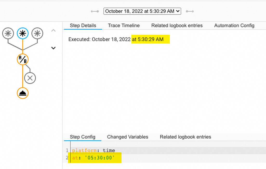Screen dimensions: 266x169
Task: Select the first gray trigger node
Action: click(8, 34)
